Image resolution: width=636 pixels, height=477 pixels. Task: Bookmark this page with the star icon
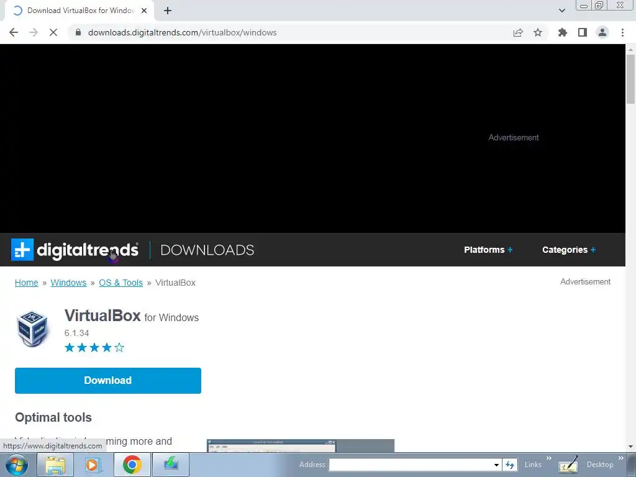tap(538, 32)
